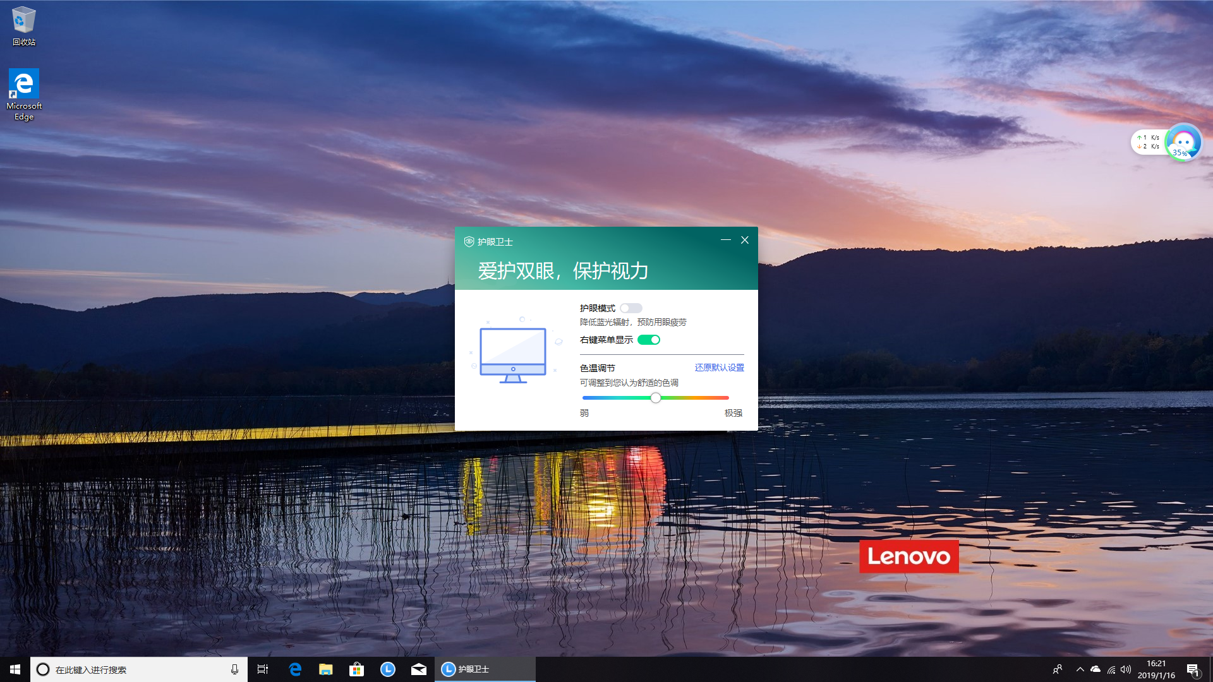Launch Microsoft Edge from the taskbar
The image size is (1213, 682).
[x=294, y=669]
